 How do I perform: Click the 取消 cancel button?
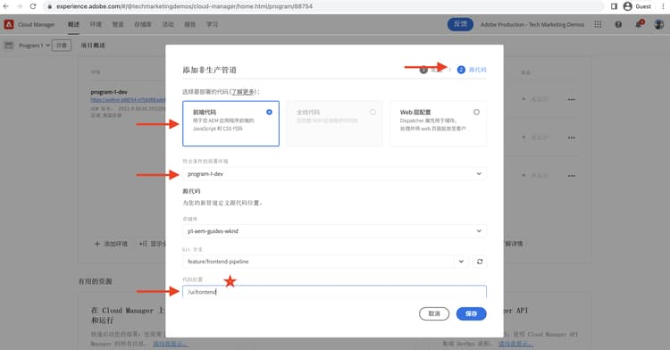(x=434, y=313)
